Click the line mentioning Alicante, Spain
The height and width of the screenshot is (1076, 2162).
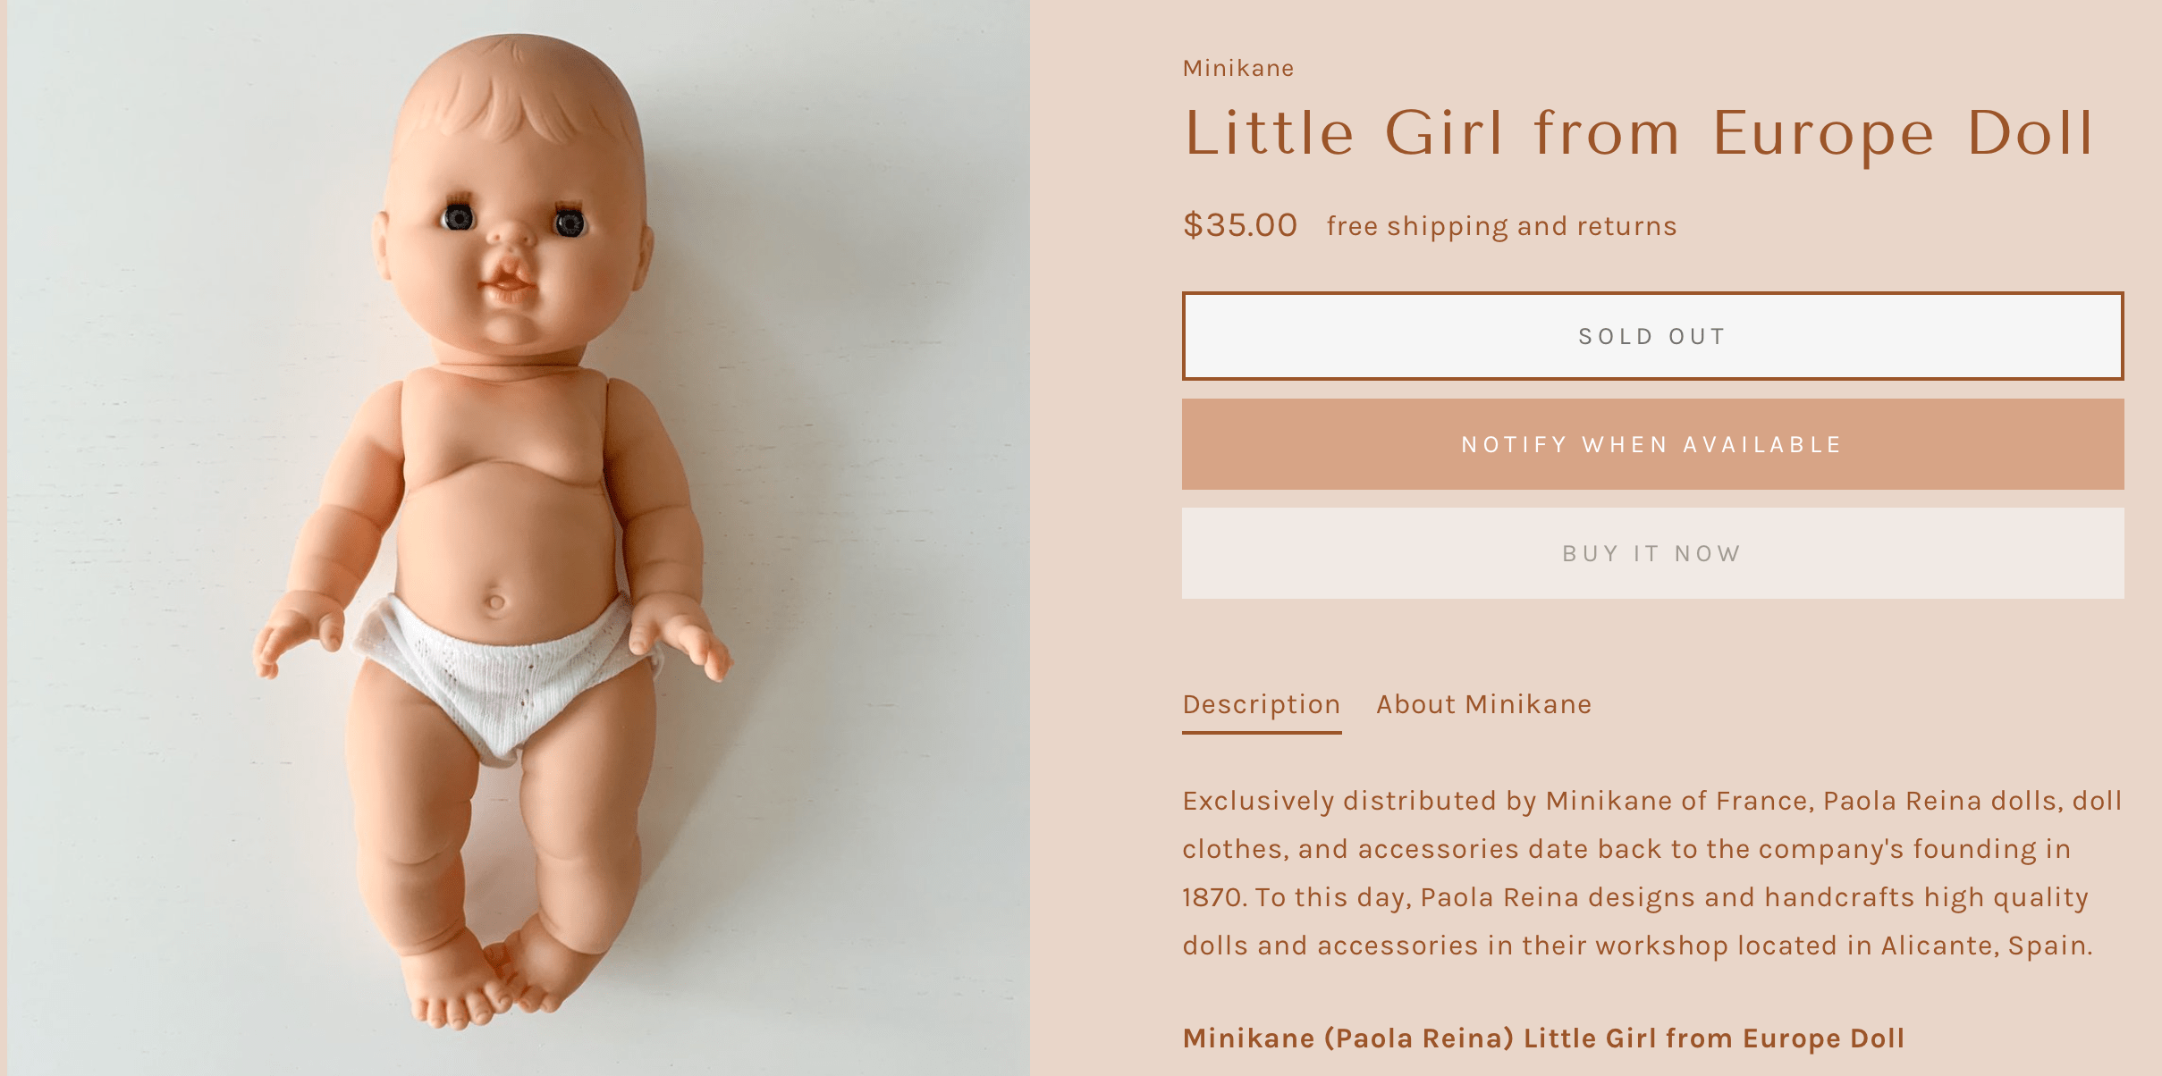pos(1638,946)
